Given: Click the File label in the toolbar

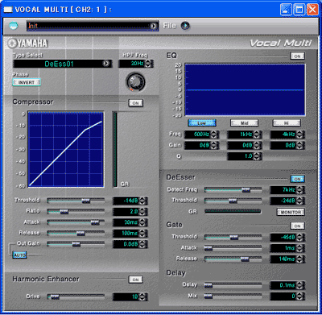Looking at the screenshot, I should (x=170, y=26).
